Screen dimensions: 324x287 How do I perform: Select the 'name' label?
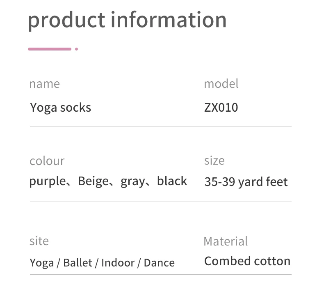(45, 84)
